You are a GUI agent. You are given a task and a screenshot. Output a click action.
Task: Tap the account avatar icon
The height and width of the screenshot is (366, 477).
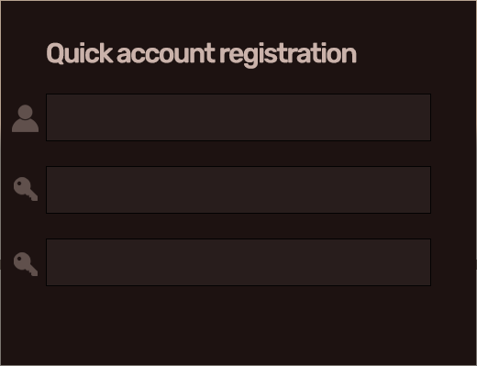tap(25, 118)
